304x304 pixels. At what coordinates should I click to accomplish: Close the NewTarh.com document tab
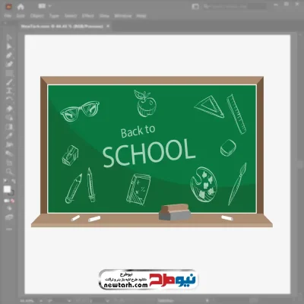(108, 26)
